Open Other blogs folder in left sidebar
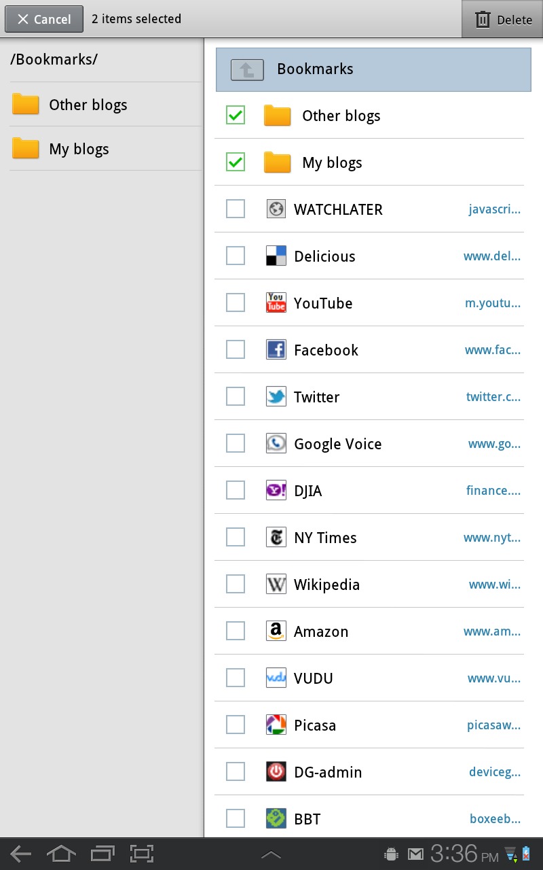Image resolution: width=543 pixels, height=870 pixels. 88,105
